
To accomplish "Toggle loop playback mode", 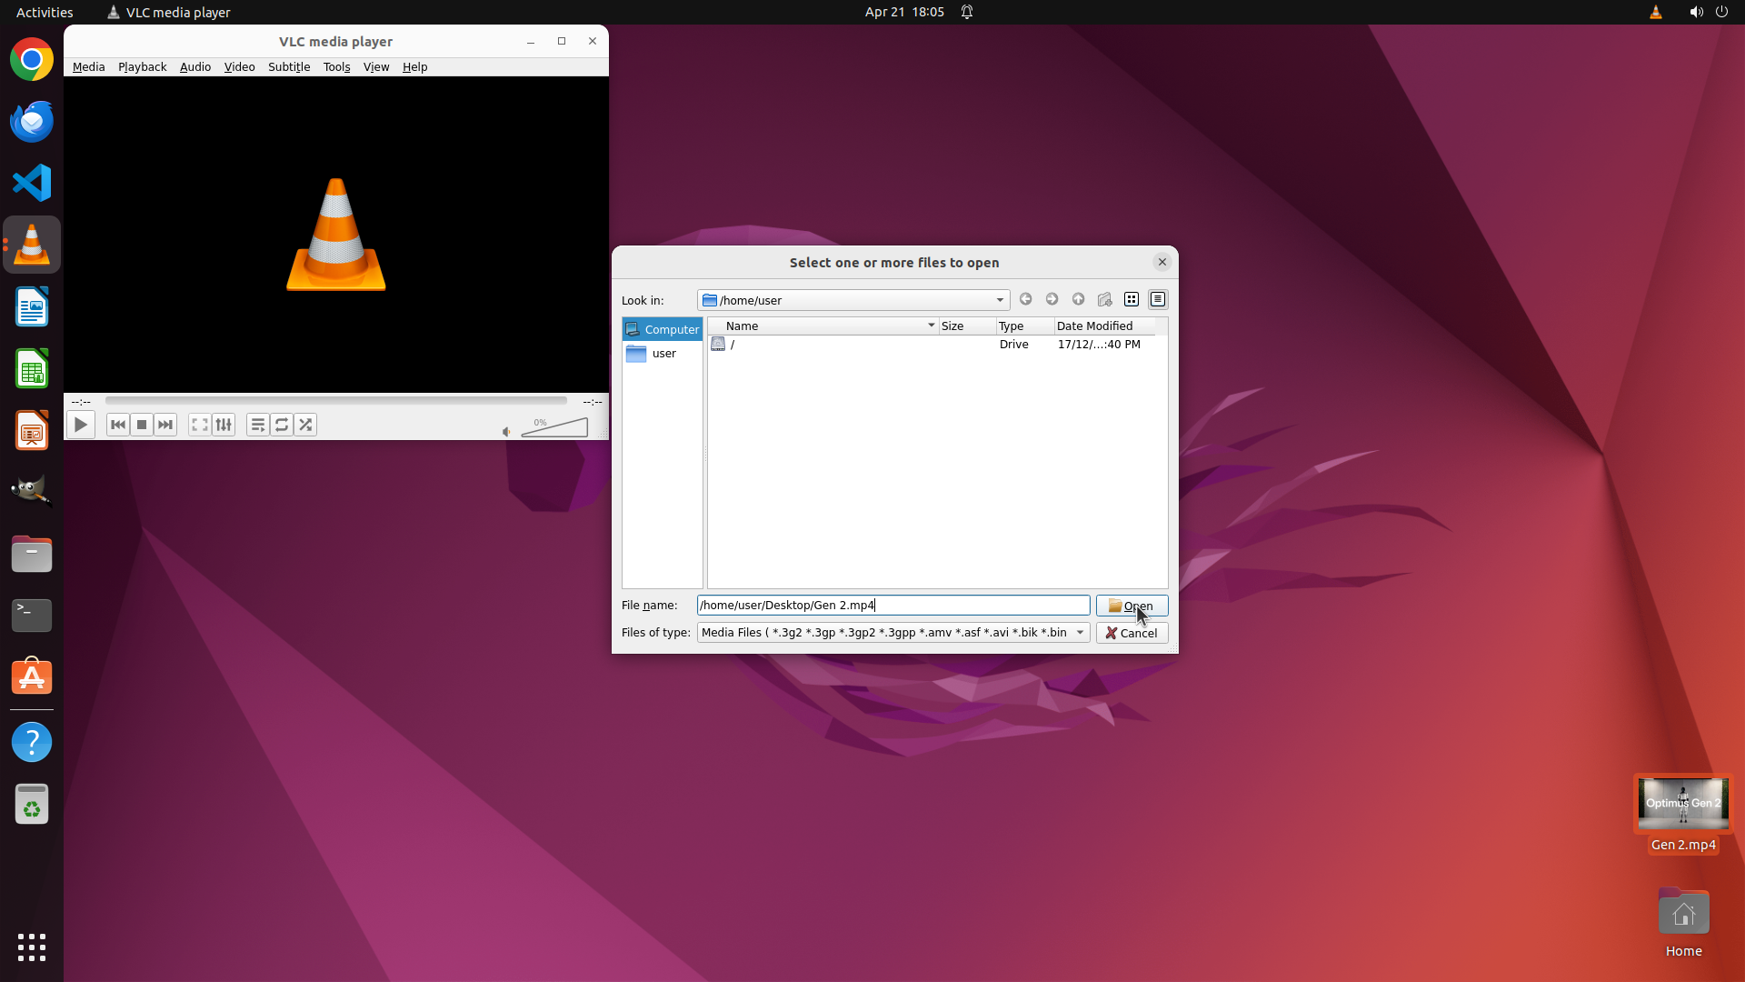I will coord(282,425).
